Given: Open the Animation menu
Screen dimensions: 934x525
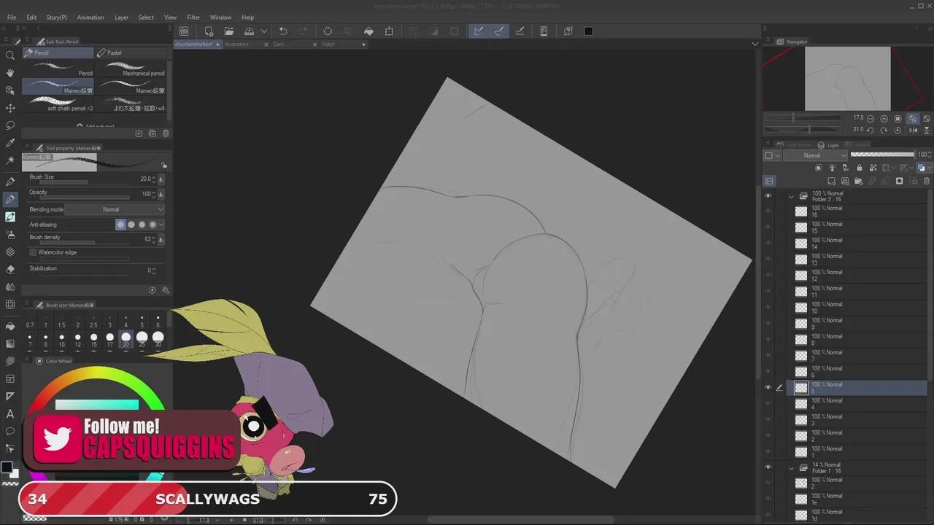Looking at the screenshot, I should (90, 17).
